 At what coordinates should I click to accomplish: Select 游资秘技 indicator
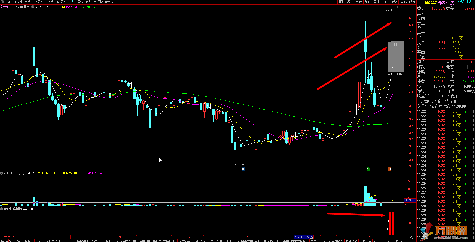[x=351, y=241]
